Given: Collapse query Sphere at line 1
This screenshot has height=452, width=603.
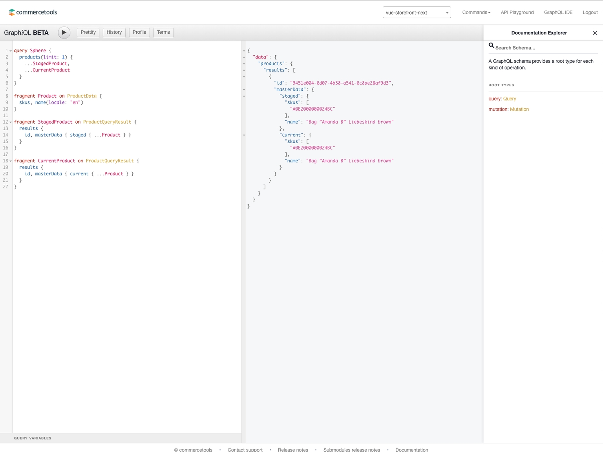Looking at the screenshot, I should 11,51.
